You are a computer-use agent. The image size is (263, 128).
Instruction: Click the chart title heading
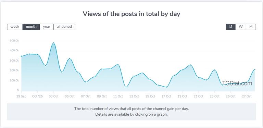[131, 14]
